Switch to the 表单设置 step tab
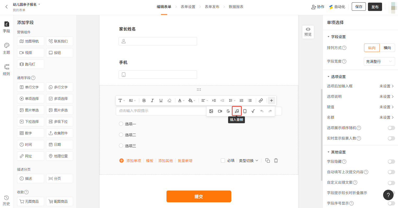Image resolution: width=398 pixels, height=208 pixels. pos(188,7)
